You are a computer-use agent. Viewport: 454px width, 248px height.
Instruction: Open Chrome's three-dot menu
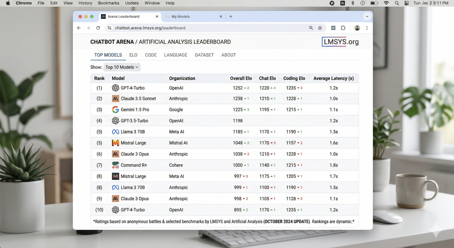click(367, 28)
